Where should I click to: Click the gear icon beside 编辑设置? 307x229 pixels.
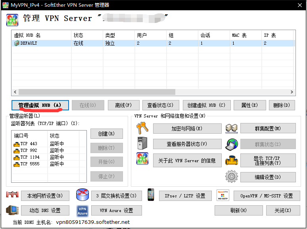coord(231,176)
